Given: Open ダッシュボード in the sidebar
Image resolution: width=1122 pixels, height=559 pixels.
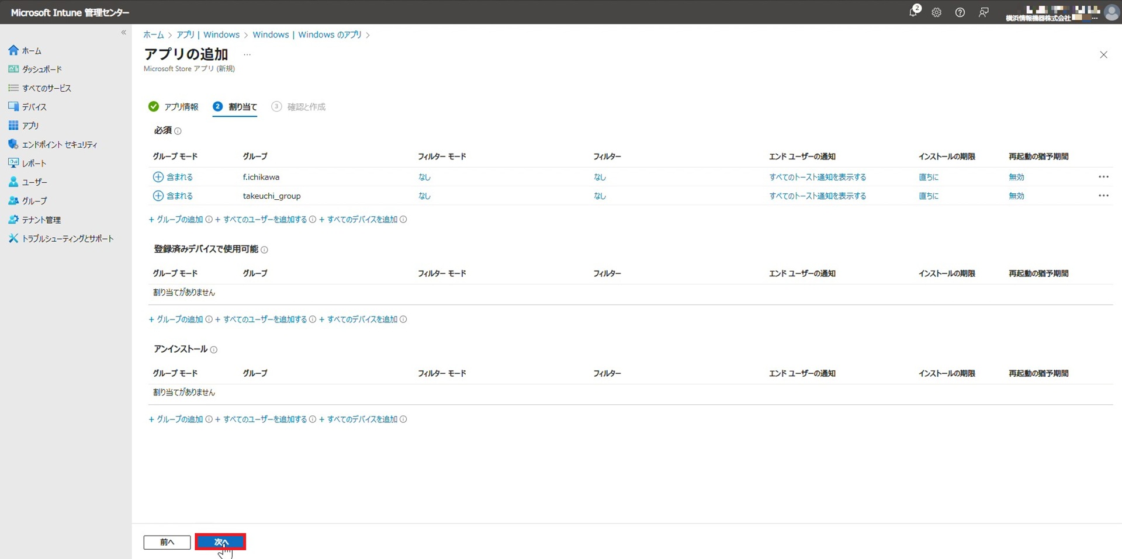Looking at the screenshot, I should pos(41,69).
